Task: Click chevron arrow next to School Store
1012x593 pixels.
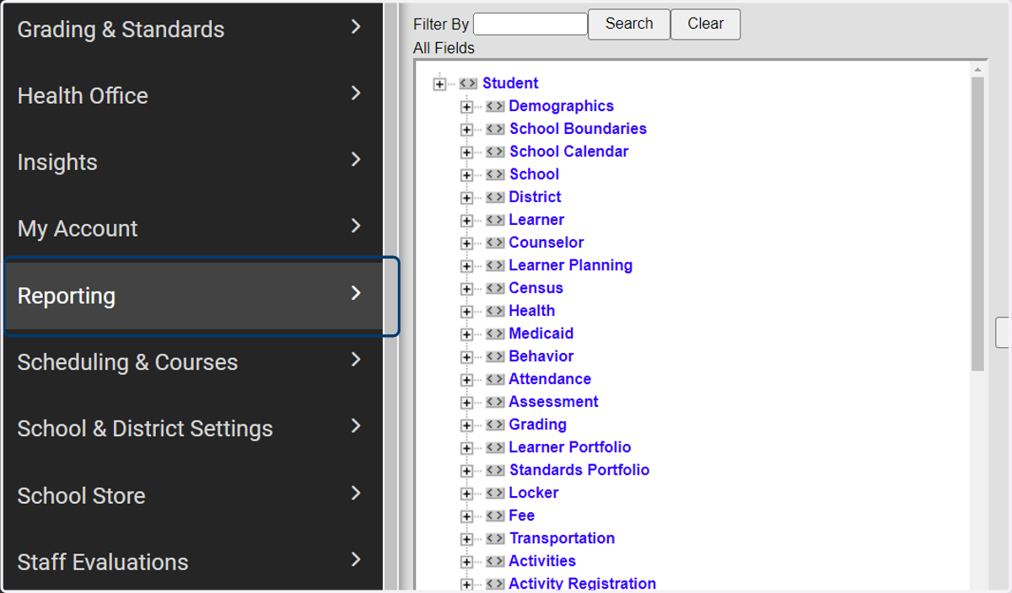Action: (356, 493)
